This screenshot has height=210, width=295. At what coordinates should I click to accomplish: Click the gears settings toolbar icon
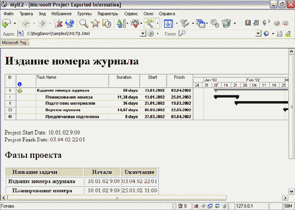[215, 23]
